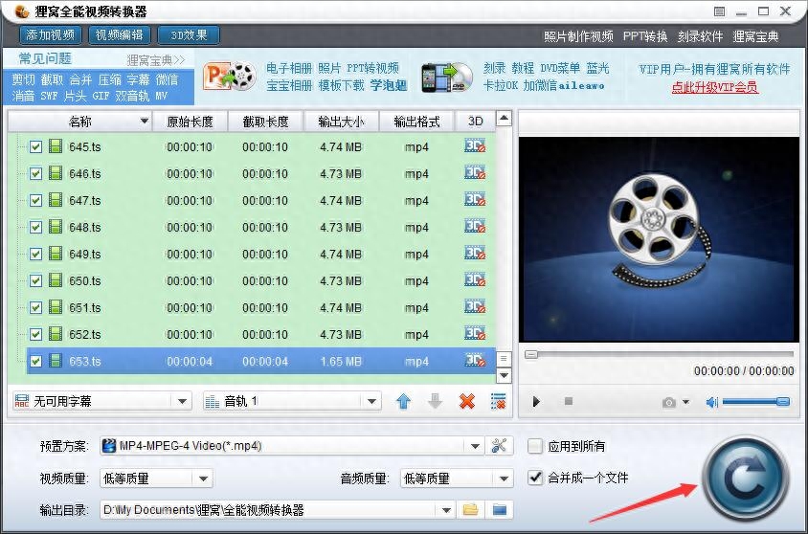Open the snapshot options arrow
The image size is (808, 534).
point(685,402)
